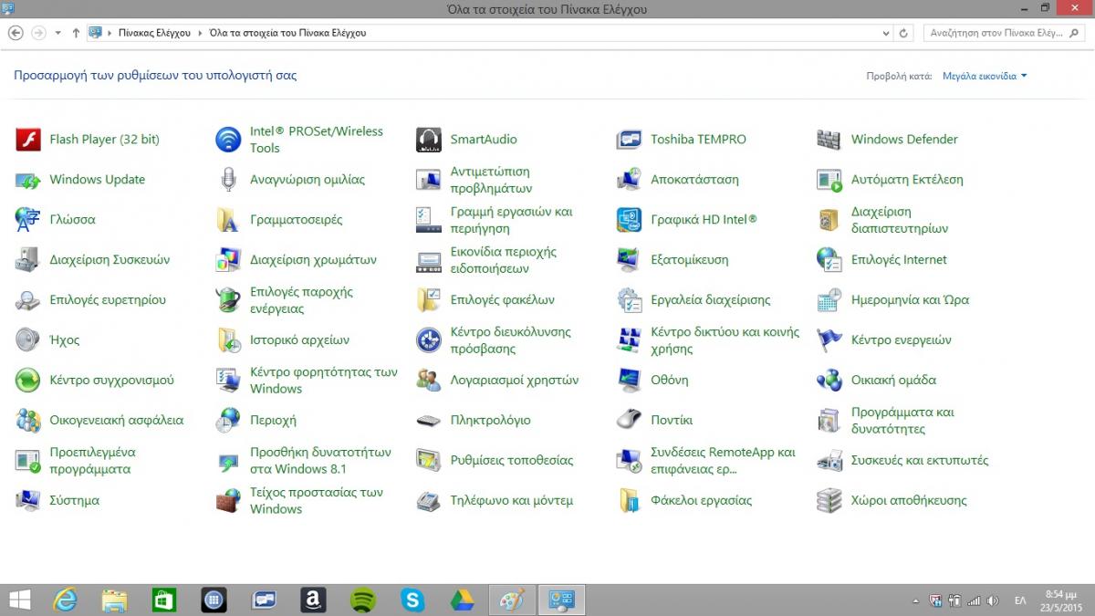Open the Εξατομίκευση icon
Viewport: 1095px width, 616px height.
[x=630, y=260]
